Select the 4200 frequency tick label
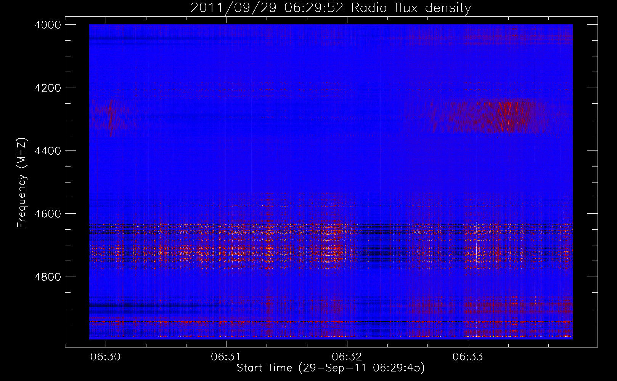 48,88
